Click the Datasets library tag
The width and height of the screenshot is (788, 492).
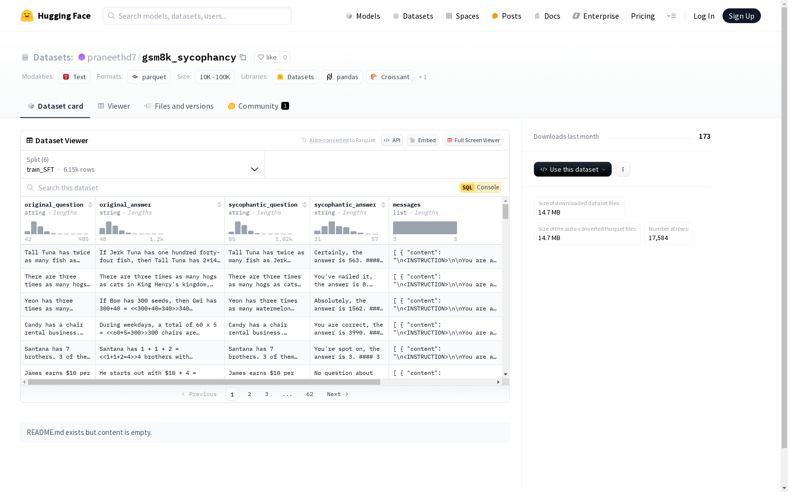tap(295, 77)
